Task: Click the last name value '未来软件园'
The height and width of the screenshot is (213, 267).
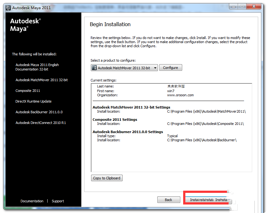Action: (176, 86)
